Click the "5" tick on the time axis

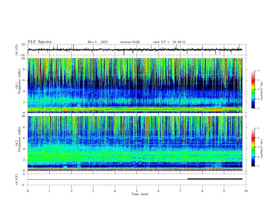click(x=137, y=191)
